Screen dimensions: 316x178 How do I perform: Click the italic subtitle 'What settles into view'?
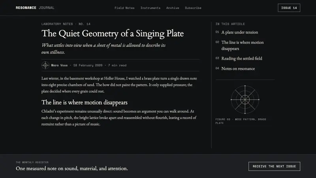(x=103, y=48)
